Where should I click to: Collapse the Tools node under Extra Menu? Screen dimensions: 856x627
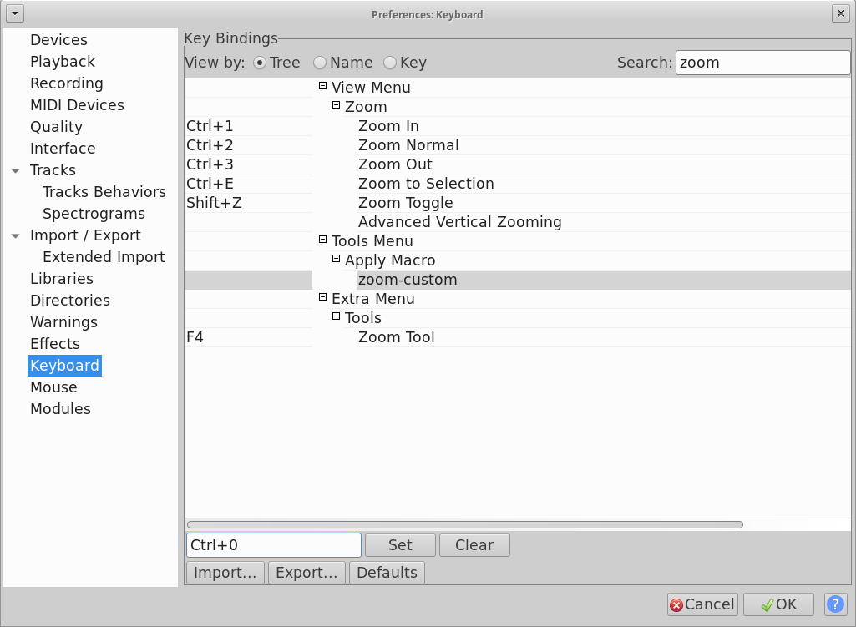[337, 316]
